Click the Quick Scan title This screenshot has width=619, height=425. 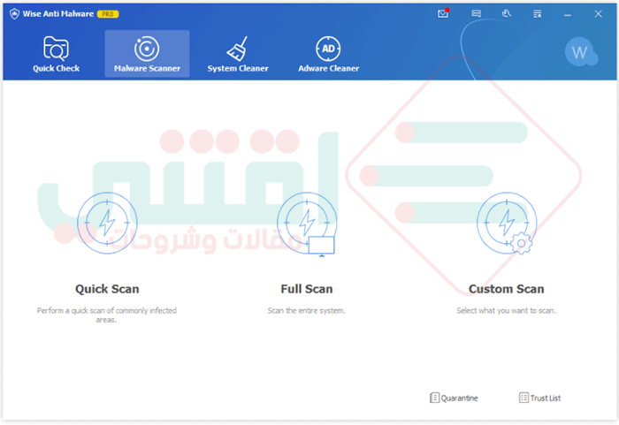pos(107,289)
